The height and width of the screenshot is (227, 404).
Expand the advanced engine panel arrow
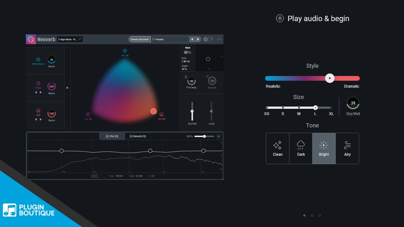tap(67, 88)
